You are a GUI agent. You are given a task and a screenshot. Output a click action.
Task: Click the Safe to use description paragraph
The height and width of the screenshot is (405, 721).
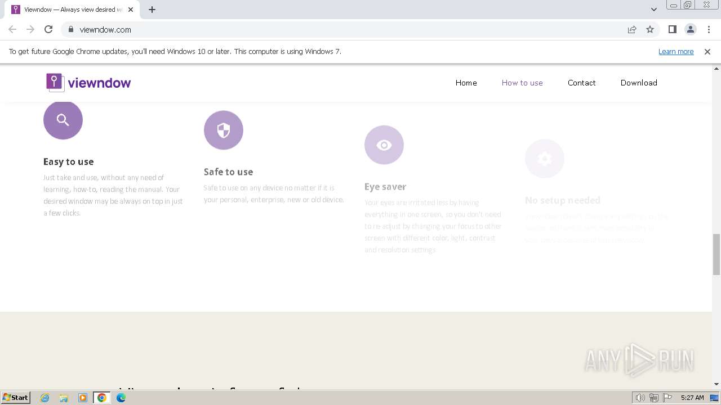click(x=274, y=193)
